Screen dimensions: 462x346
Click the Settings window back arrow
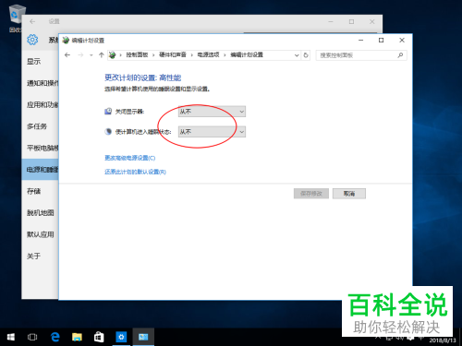tap(32, 21)
